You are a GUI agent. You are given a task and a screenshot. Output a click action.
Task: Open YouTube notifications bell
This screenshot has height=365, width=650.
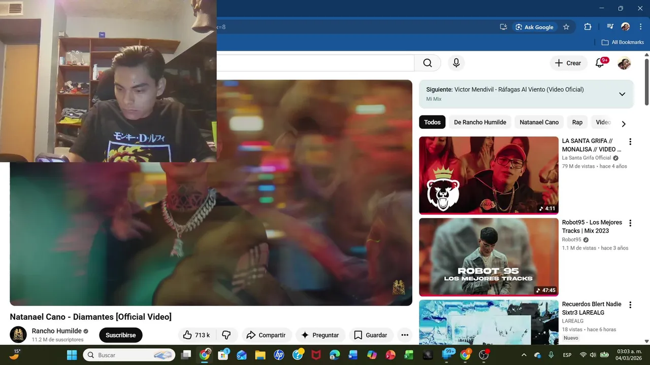[x=600, y=63]
